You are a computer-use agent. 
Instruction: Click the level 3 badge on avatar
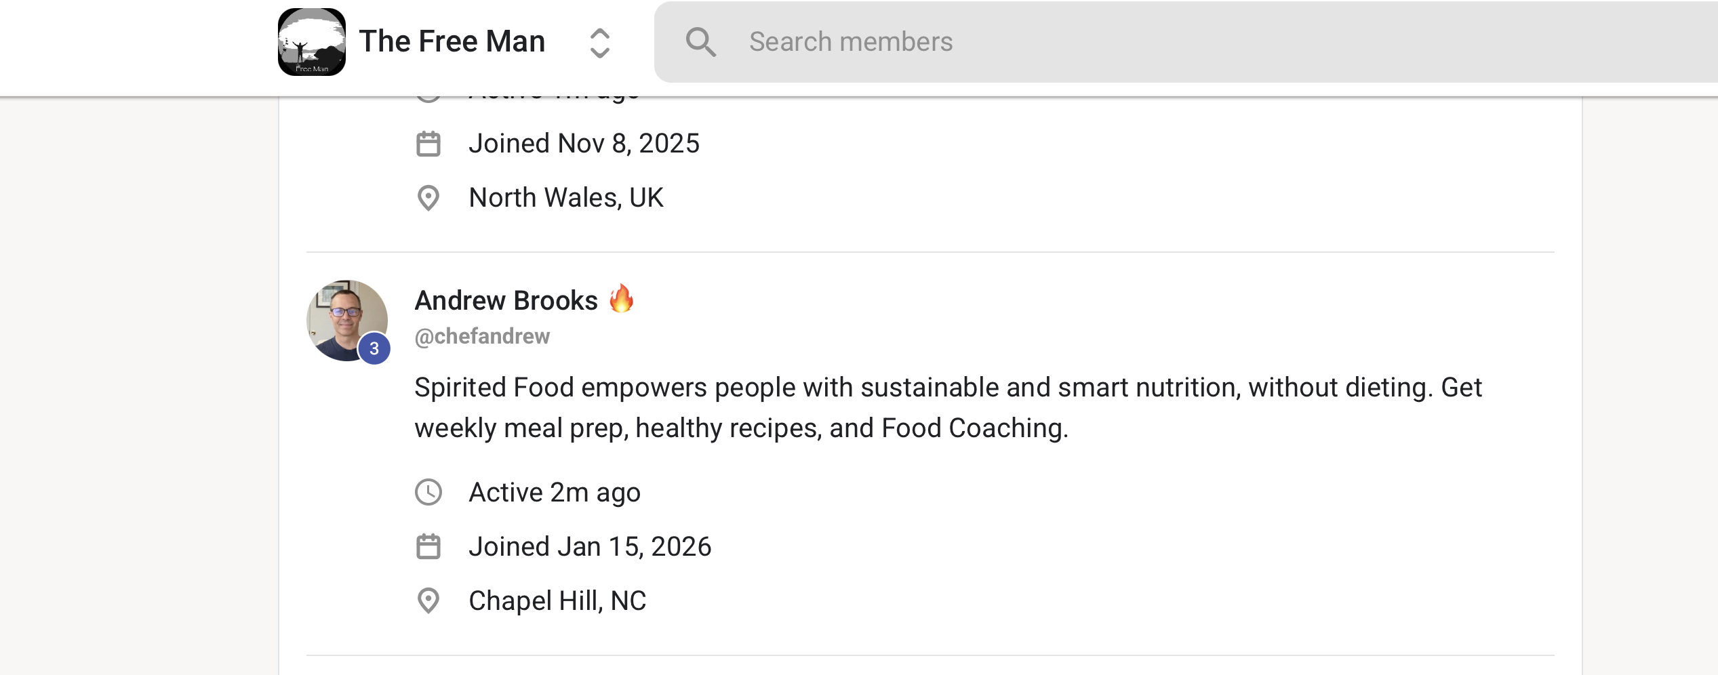pyautogui.click(x=374, y=348)
